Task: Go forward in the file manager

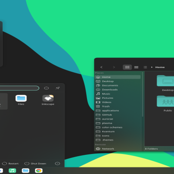Action: (x=114, y=67)
